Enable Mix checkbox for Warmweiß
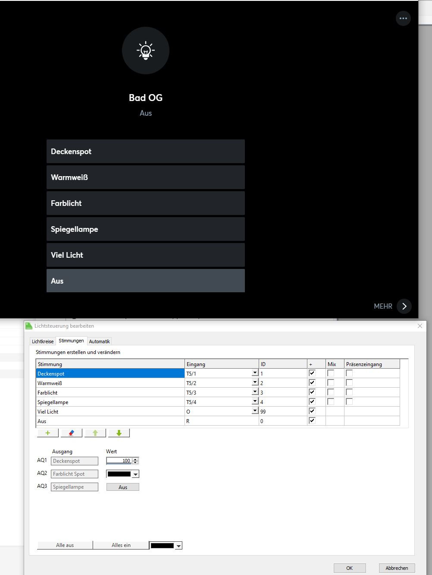Image resolution: width=432 pixels, height=575 pixels. click(331, 382)
